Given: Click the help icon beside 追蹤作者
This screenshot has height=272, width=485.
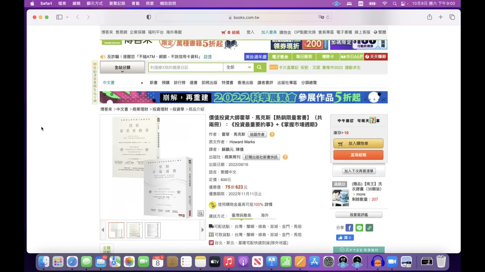Looking at the screenshot, I should pos(272,134).
